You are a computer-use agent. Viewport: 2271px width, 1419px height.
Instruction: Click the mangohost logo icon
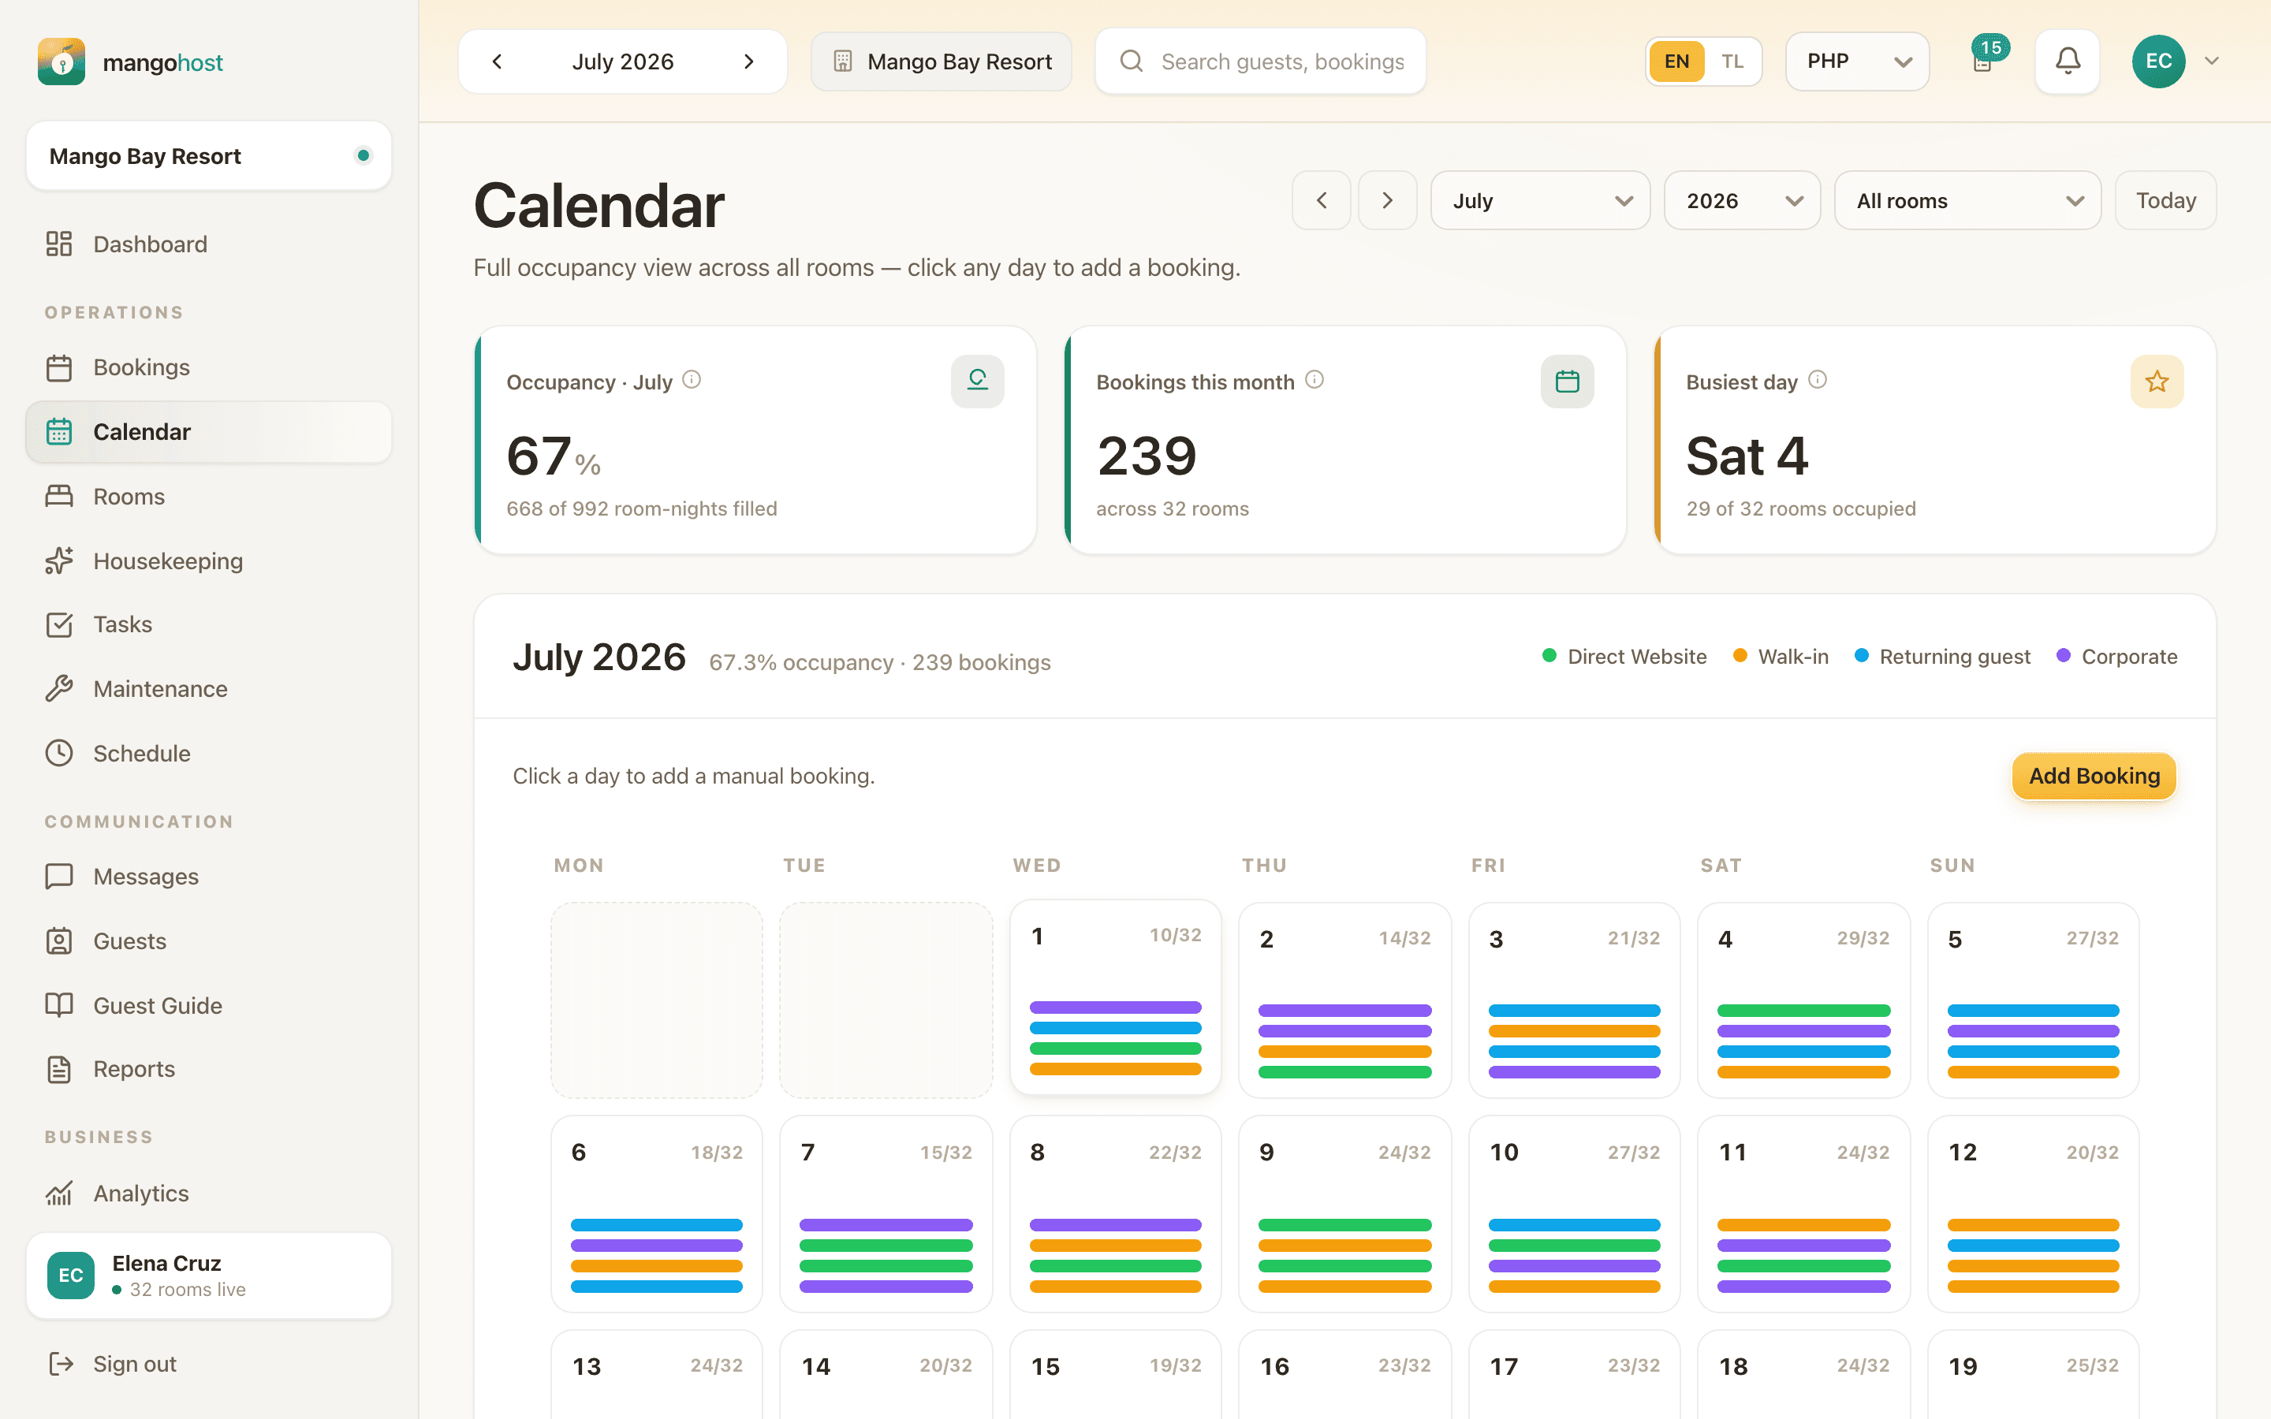click(x=61, y=62)
